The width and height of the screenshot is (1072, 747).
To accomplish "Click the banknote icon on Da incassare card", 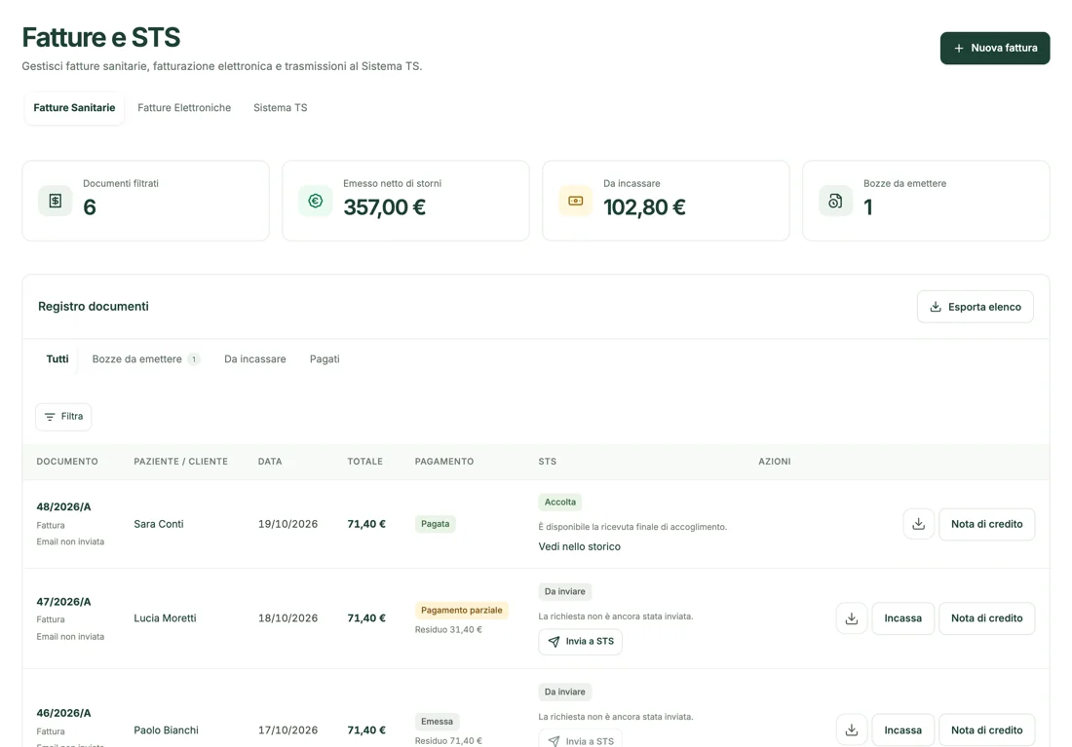I will 576,201.
